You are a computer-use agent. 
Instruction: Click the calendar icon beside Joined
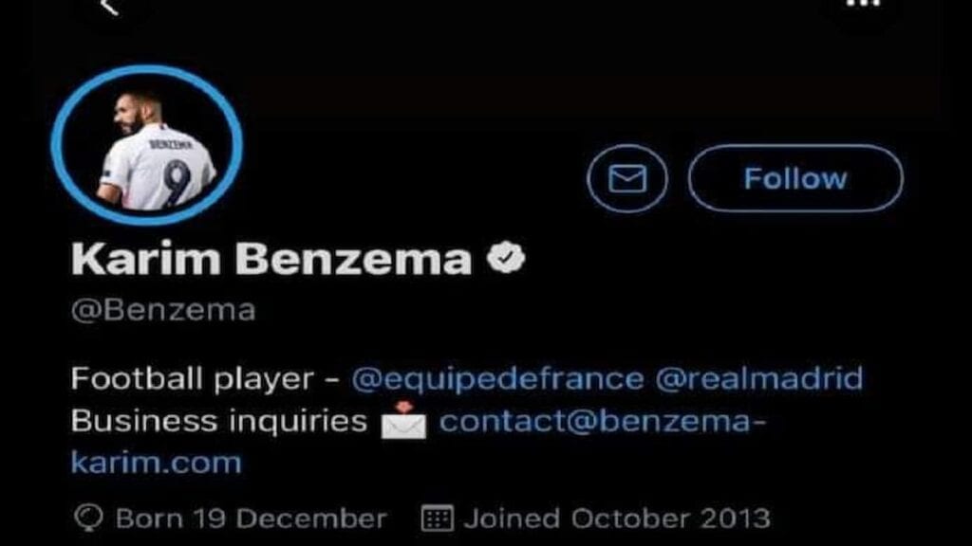(437, 519)
